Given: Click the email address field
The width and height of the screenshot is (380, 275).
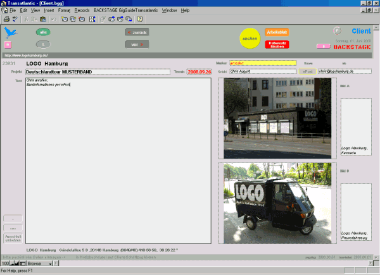Looking at the screenshot, I should (345, 71).
